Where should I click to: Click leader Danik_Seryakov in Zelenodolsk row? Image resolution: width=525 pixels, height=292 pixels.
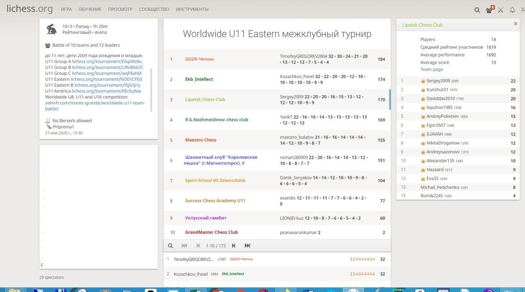(296, 178)
